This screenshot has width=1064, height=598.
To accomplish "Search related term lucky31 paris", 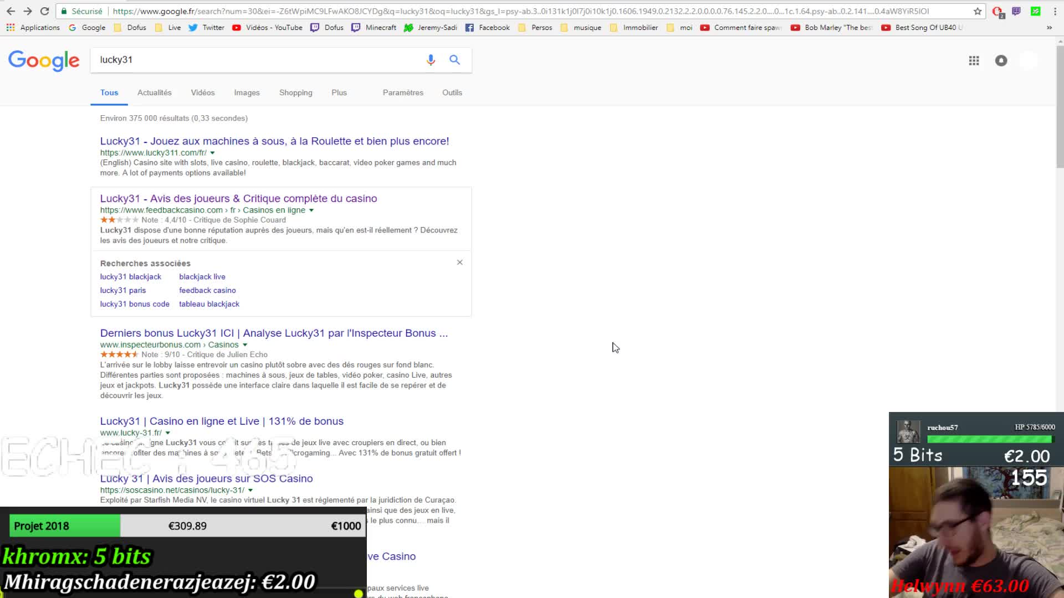I will (x=123, y=291).
